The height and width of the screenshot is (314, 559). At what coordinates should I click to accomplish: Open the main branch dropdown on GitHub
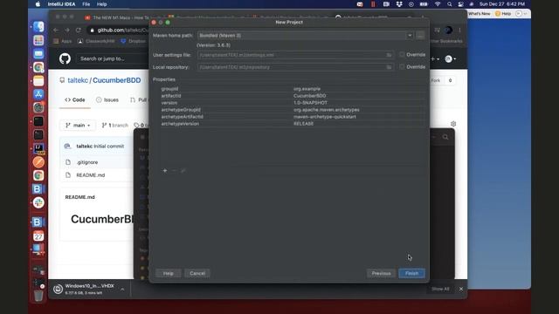click(x=78, y=126)
